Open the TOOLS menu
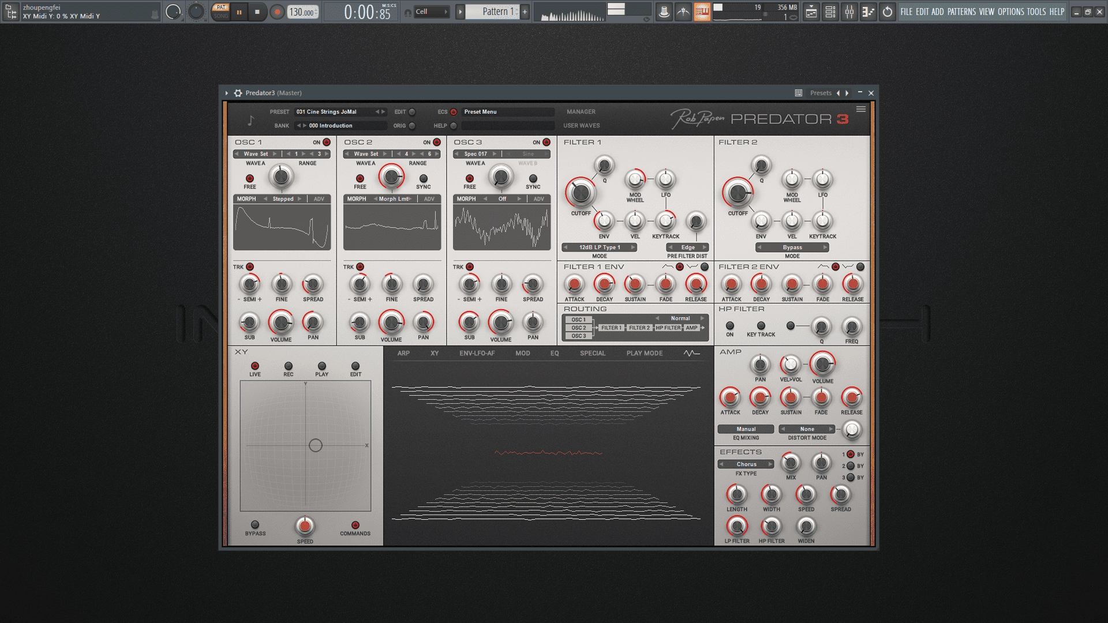The width and height of the screenshot is (1108, 623). pos(1036,12)
